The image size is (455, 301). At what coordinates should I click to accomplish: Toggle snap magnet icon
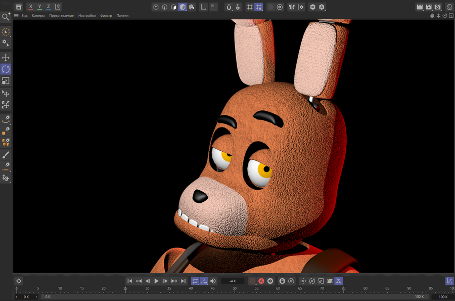pos(229,7)
